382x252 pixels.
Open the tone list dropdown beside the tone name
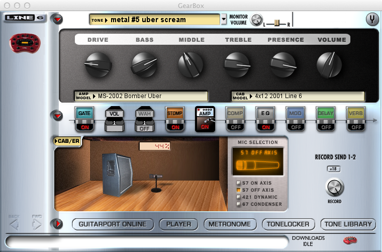[x=224, y=20]
